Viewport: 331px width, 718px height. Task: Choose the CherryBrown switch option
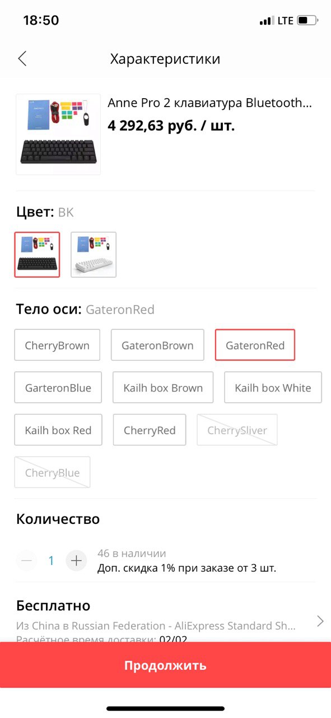(x=57, y=345)
